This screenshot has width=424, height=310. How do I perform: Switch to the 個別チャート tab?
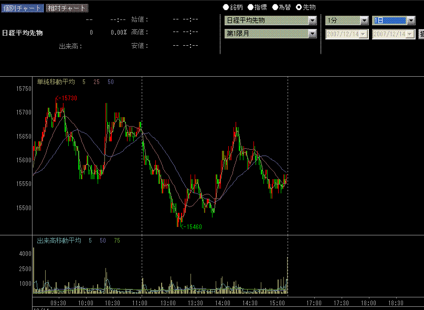(x=22, y=8)
